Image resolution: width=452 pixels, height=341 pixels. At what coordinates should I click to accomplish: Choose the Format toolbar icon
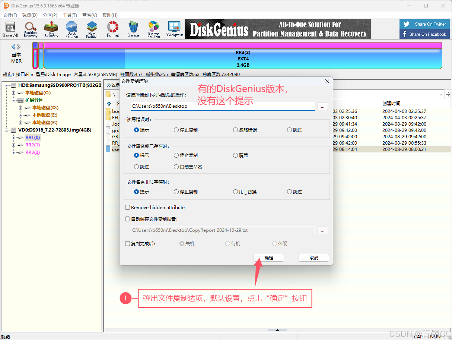[113, 29]
